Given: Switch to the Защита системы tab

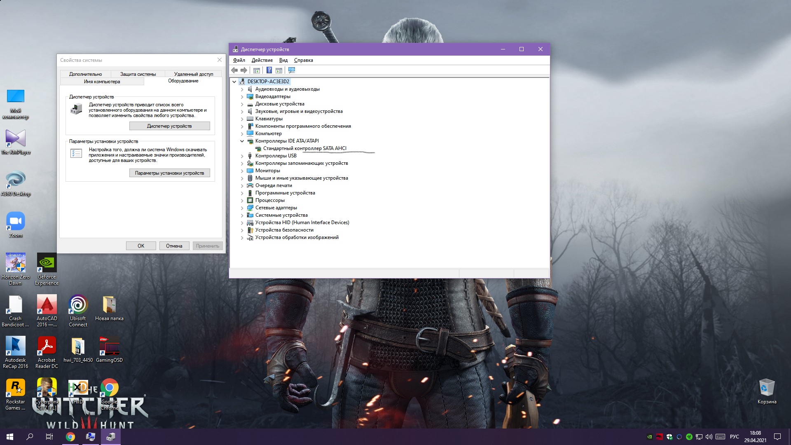Looking at the screenshot, I should 138,74.
